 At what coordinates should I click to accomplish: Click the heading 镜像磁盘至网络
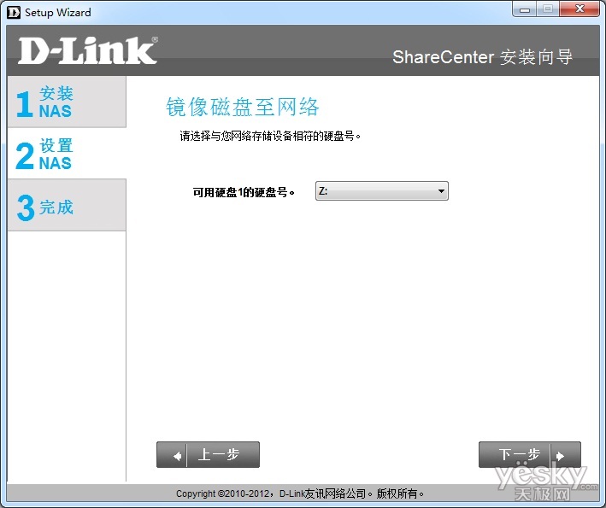[x=243, y=107]
